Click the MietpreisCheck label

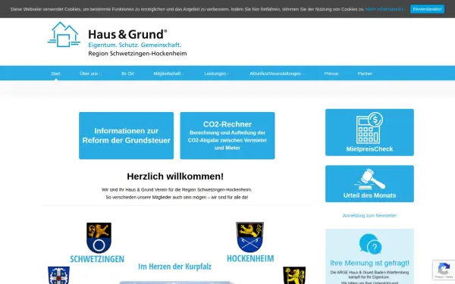[369, 149]
